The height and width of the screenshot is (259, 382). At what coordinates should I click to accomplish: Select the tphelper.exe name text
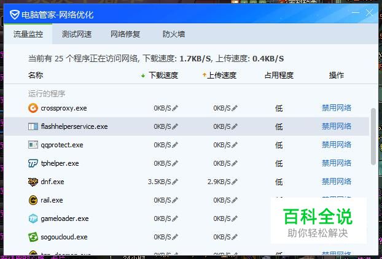point(60,163)
